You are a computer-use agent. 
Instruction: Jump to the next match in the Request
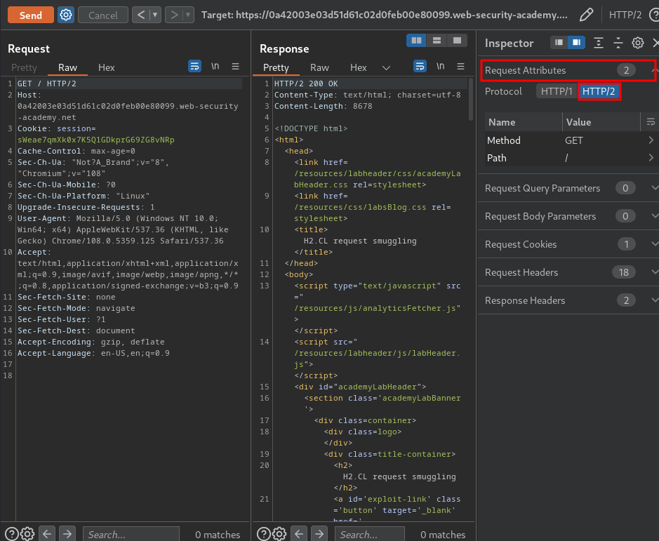point(67,534)
